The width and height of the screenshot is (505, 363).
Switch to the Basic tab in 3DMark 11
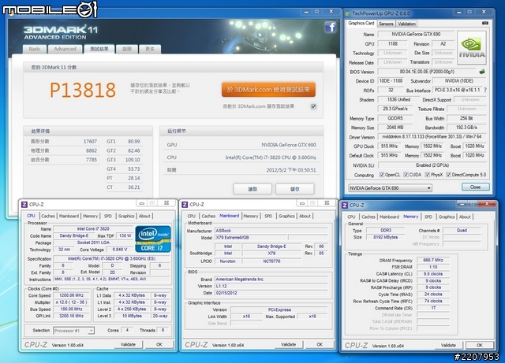pyautogui.click(x=35, y=49)
